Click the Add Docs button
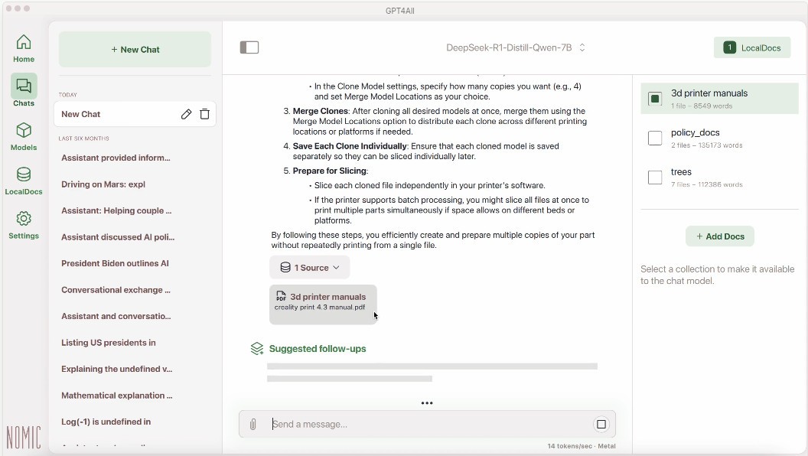 [720, 236]
